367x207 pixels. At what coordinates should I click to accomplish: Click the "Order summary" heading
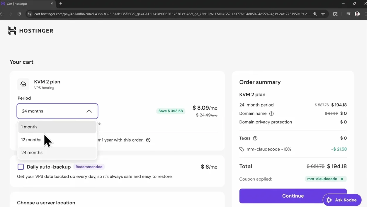(260, 82)
